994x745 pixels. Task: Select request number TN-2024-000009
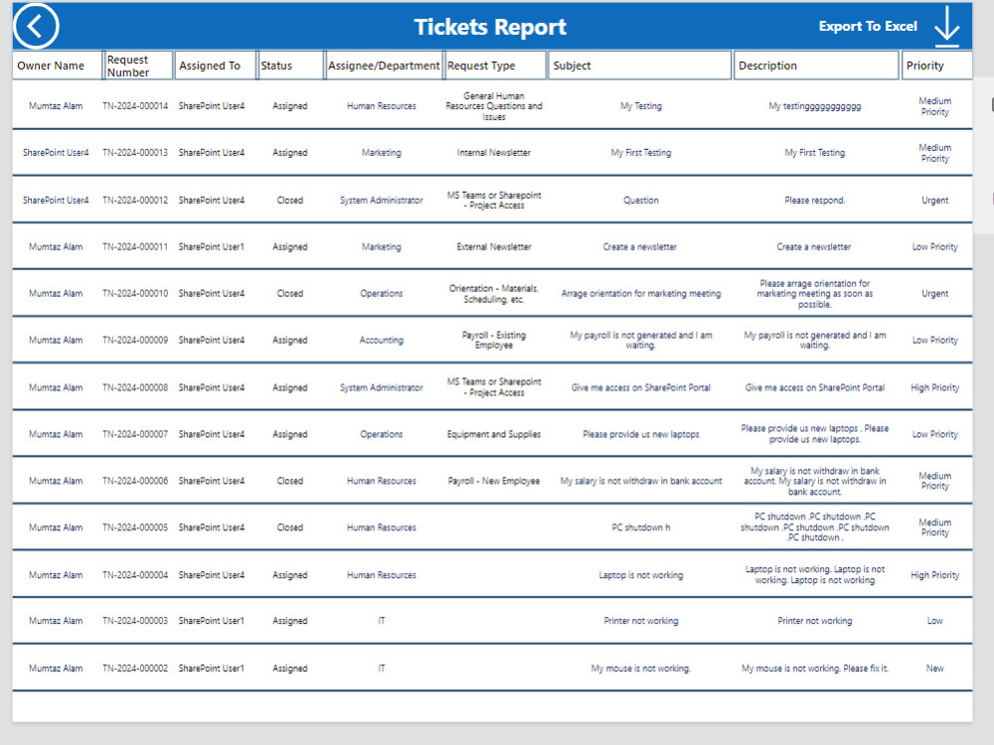click(135, 340)
